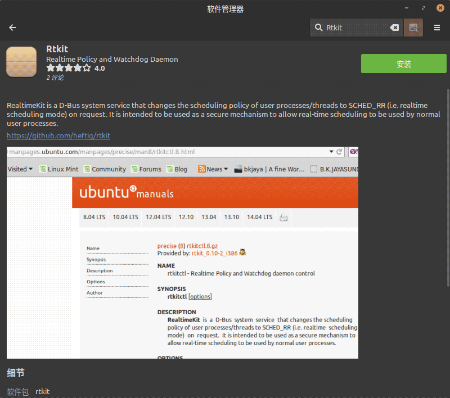Clear the search text using the X icon
This screenshot has width=450, height=398.
click(x=394, y=27)
